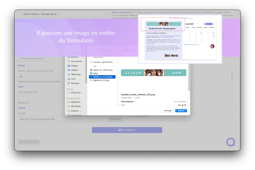
Task: Select Musique in the file dialog sidebar
Action: (75, 83)
